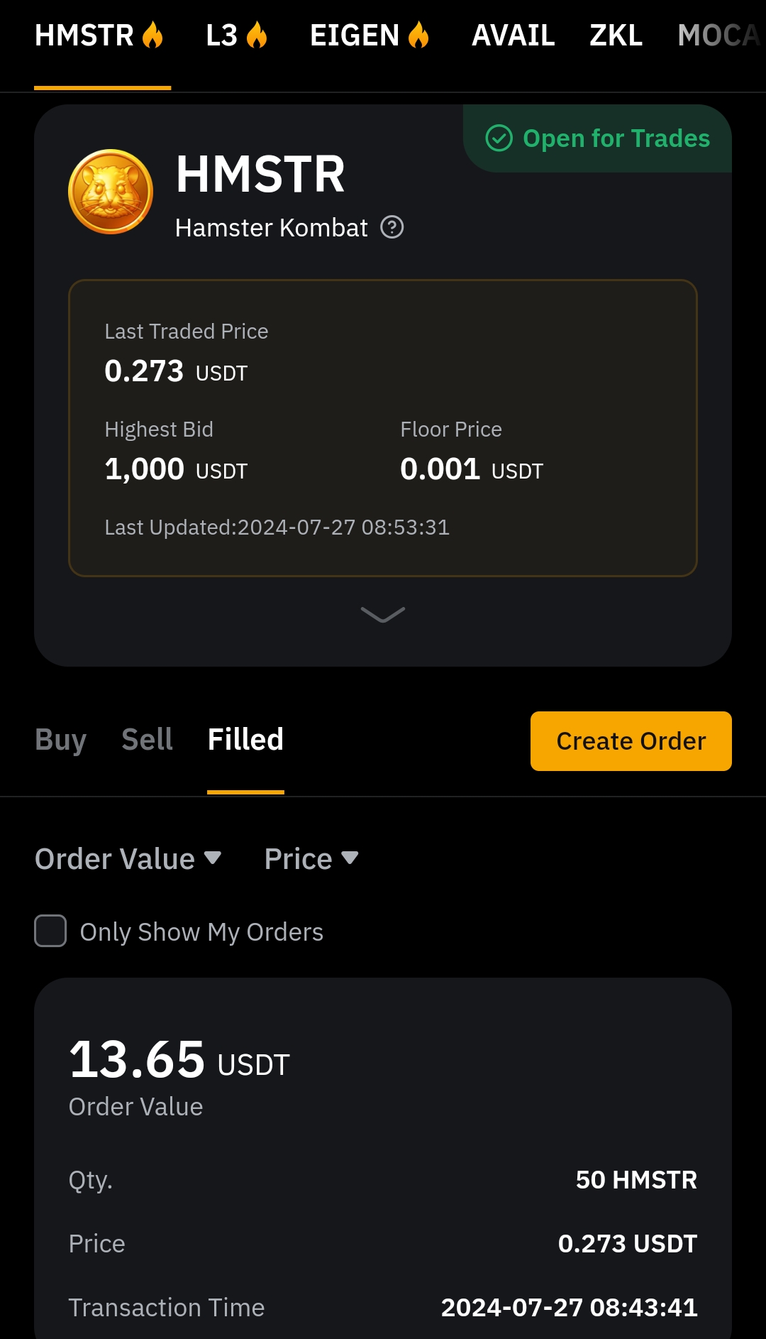Screen dimensions: 766x1339
Task: Enable Only Show My Orders checkbox
Action: [x=51, y=931]
